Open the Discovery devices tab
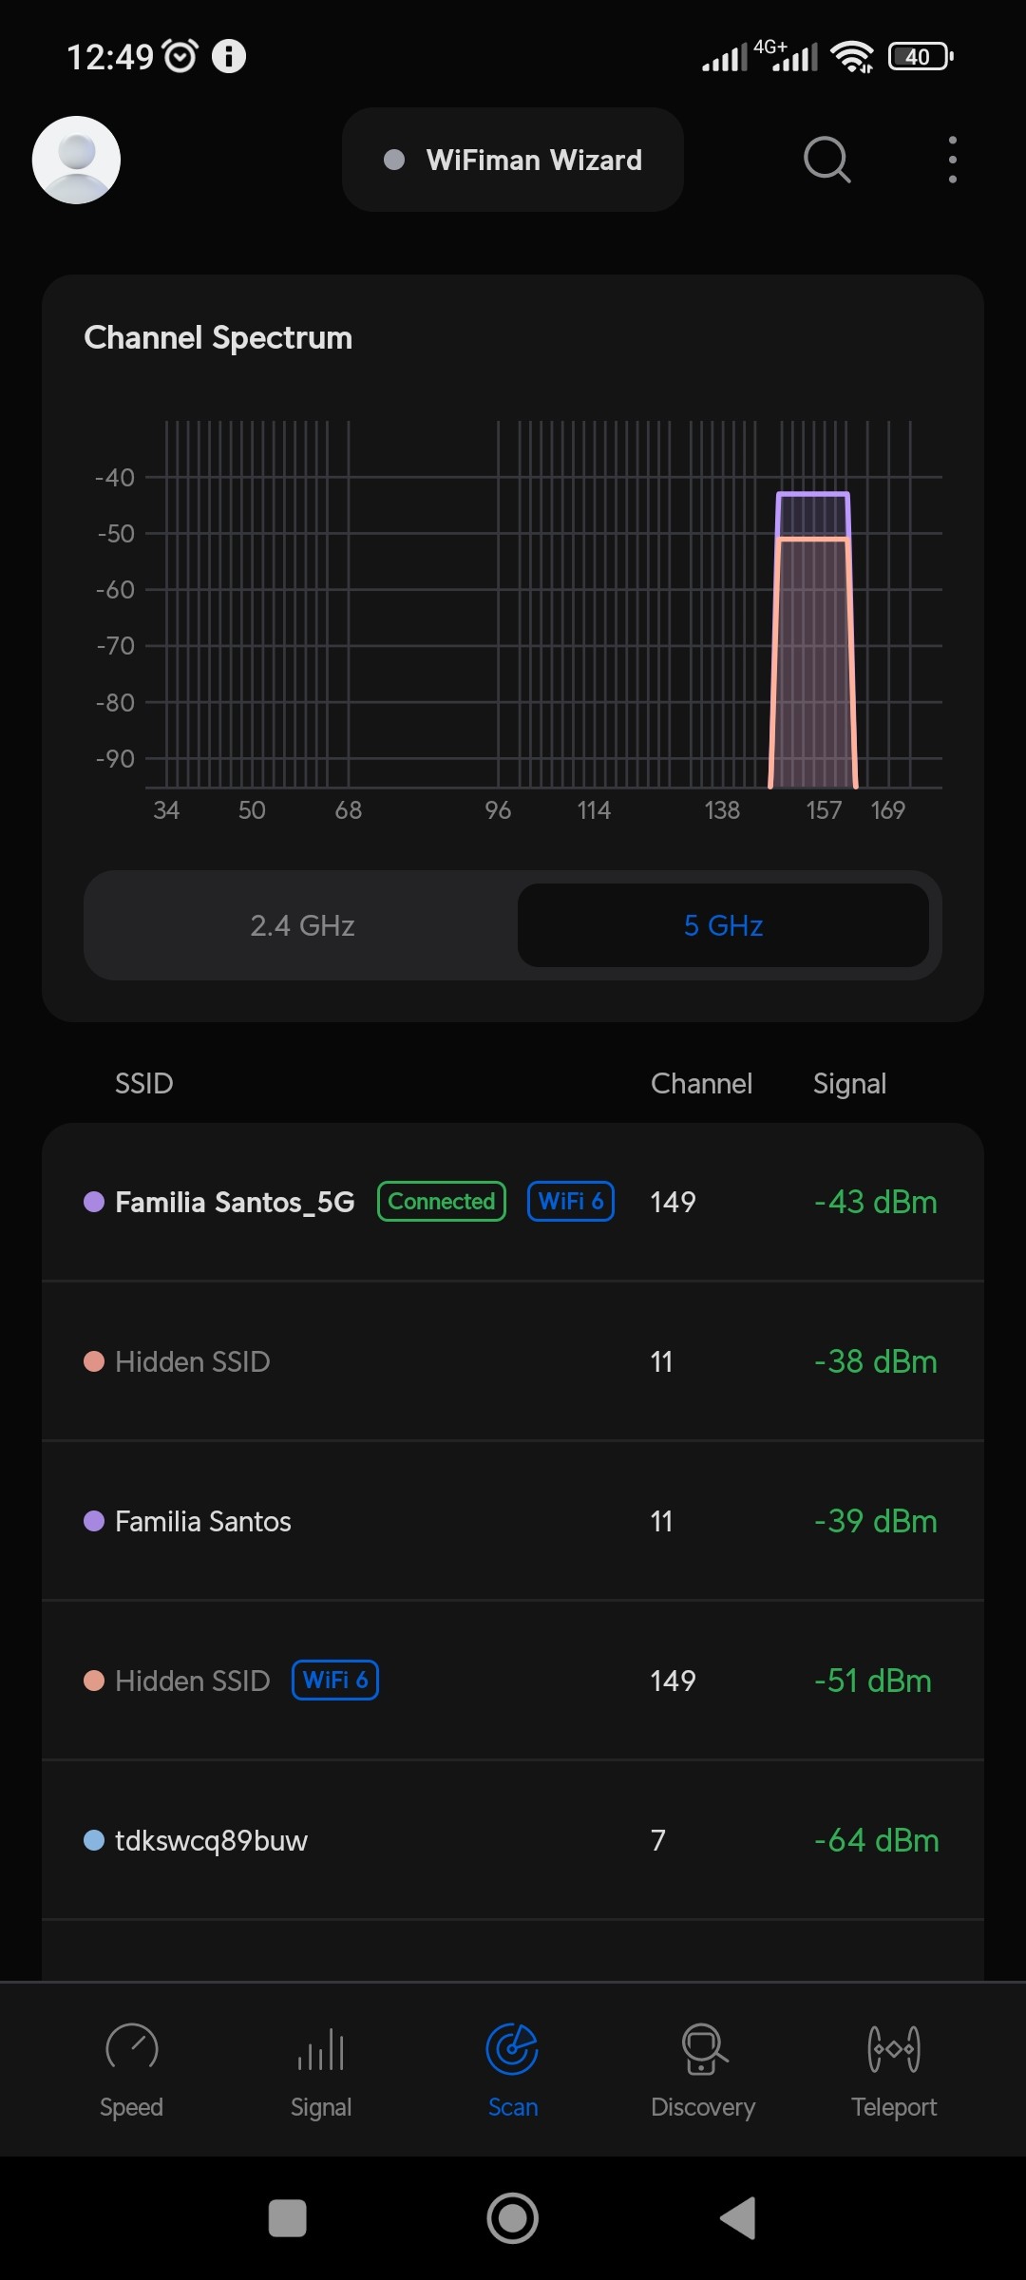Viewport: 1026px width, 2280px height. 703,2049
